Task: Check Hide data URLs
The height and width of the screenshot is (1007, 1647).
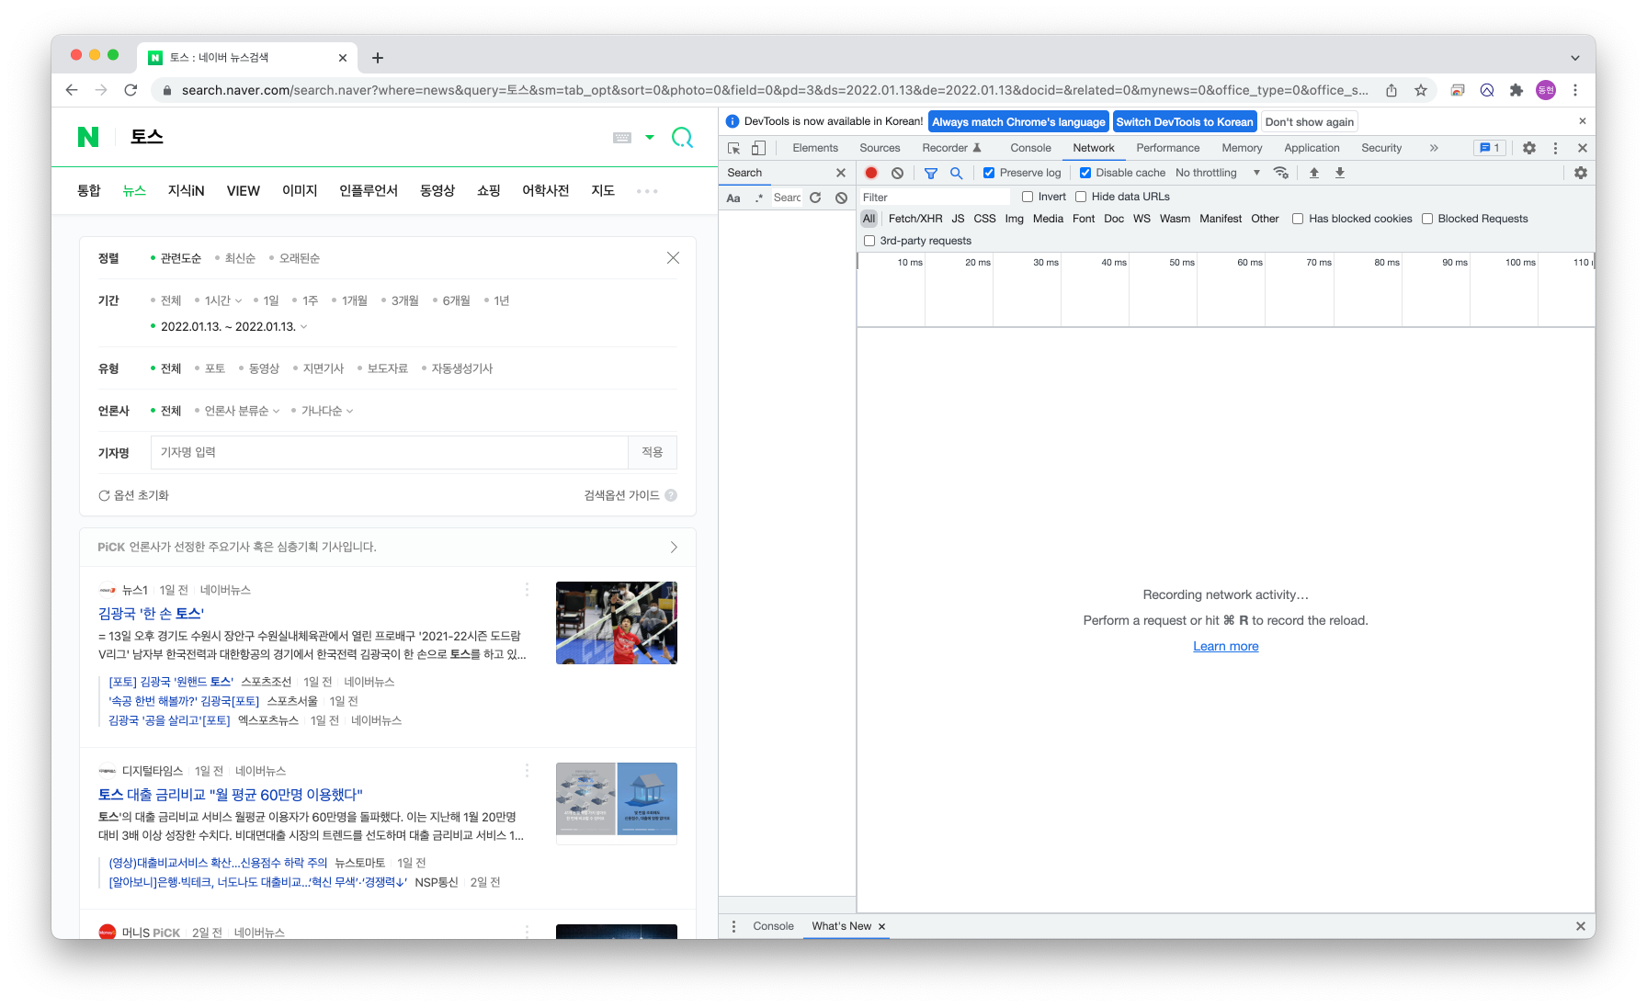Action: pos(1081,197)
